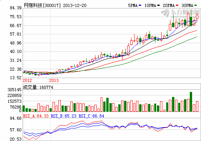Select the 20PMA legend label
This screenshot has width=201, height=141.
coord(169,5)
